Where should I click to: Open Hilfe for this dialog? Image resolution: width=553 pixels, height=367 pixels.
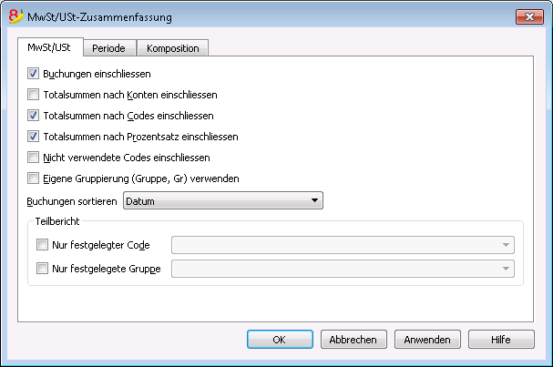[x=501, y=340]
